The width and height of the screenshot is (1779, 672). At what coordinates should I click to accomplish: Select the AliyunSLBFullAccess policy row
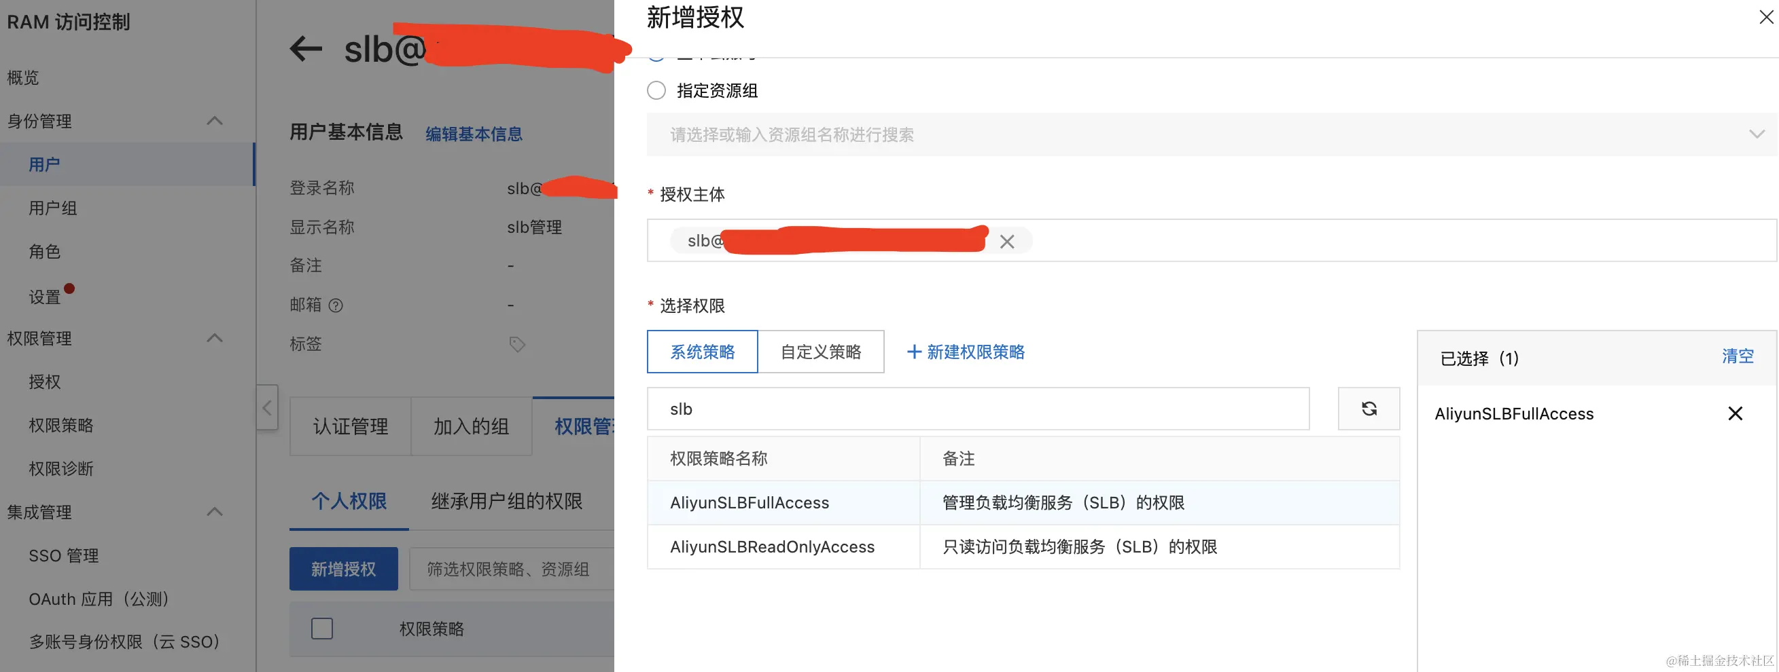pyautogui.click(x=1023, y=502)
